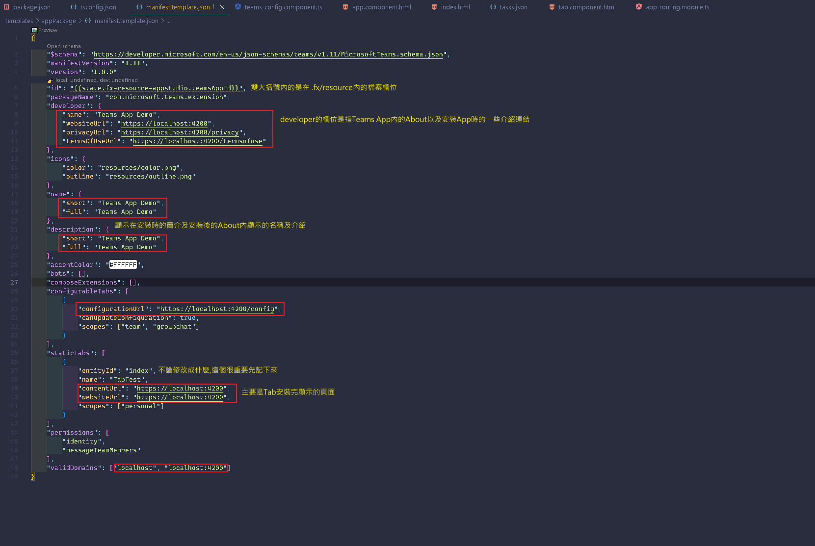The width and height of the screenshot is (815, 546).
Task: Switch to the tsconfig.json tab
Action: click(x=98, y=7)
